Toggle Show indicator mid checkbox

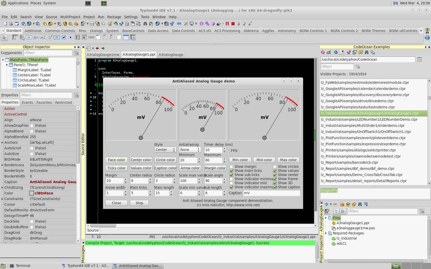point(231,183)
